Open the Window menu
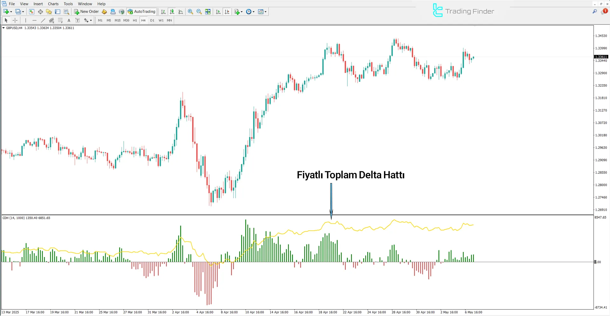Viewport: 610px width, 316px height. tap(85, 4)
